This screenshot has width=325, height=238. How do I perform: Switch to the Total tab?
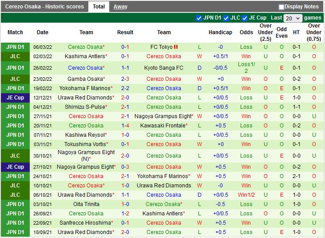point(99,7)
